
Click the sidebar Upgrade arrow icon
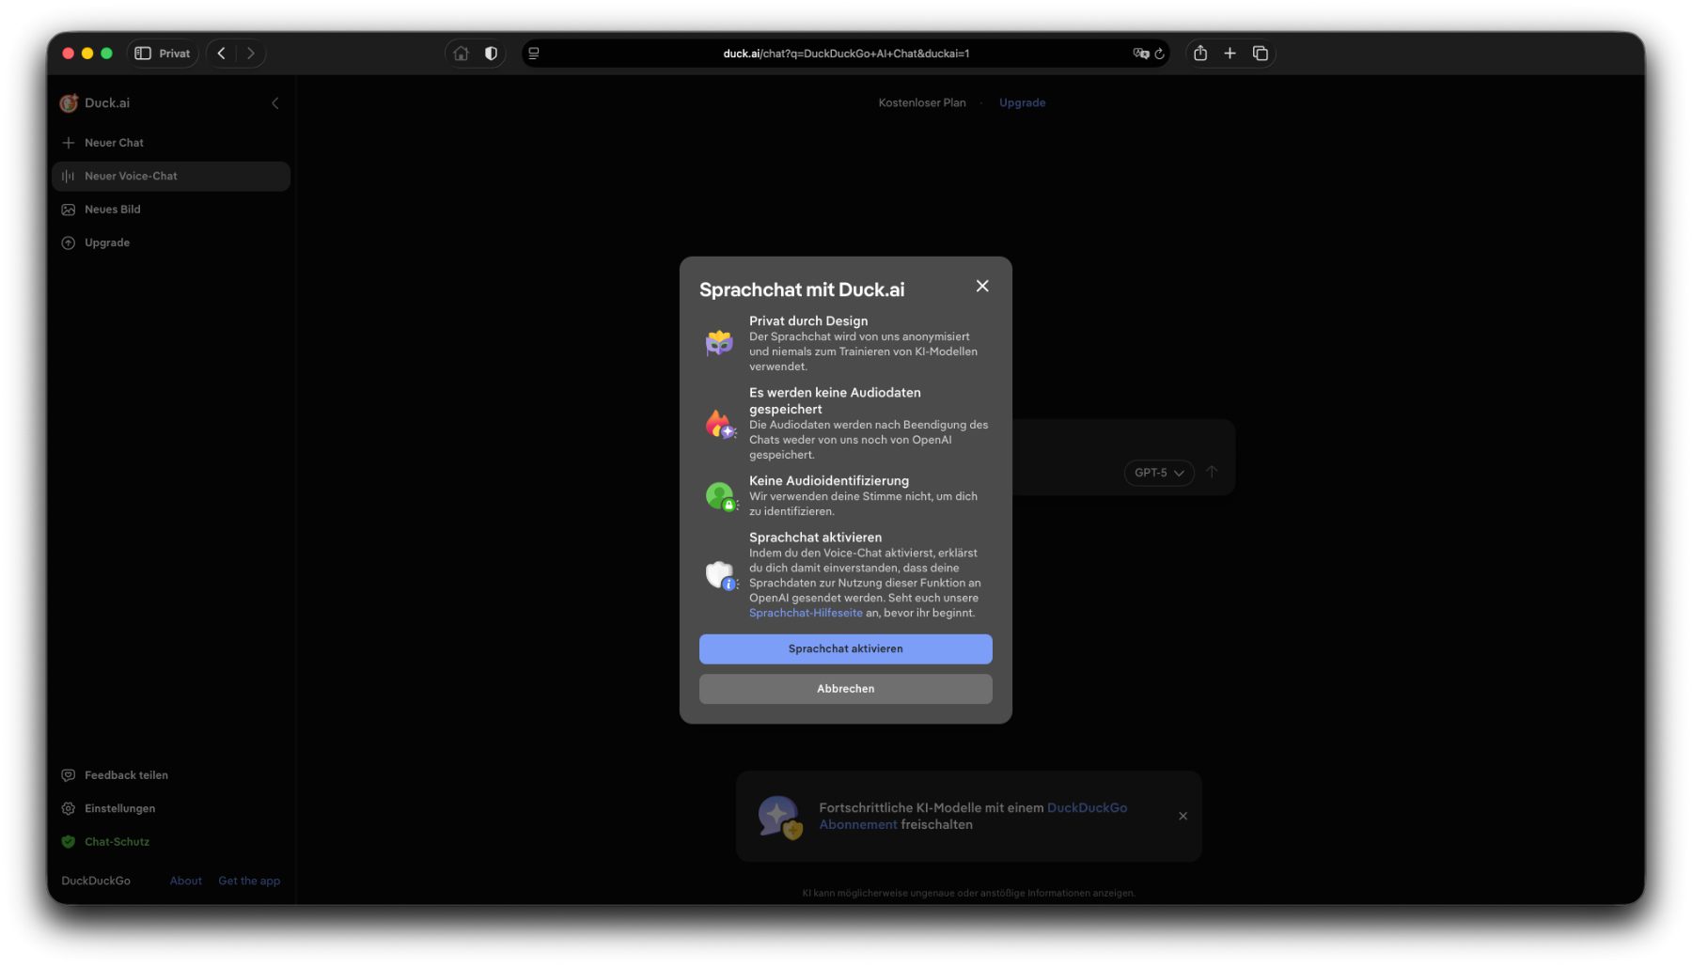69,243
